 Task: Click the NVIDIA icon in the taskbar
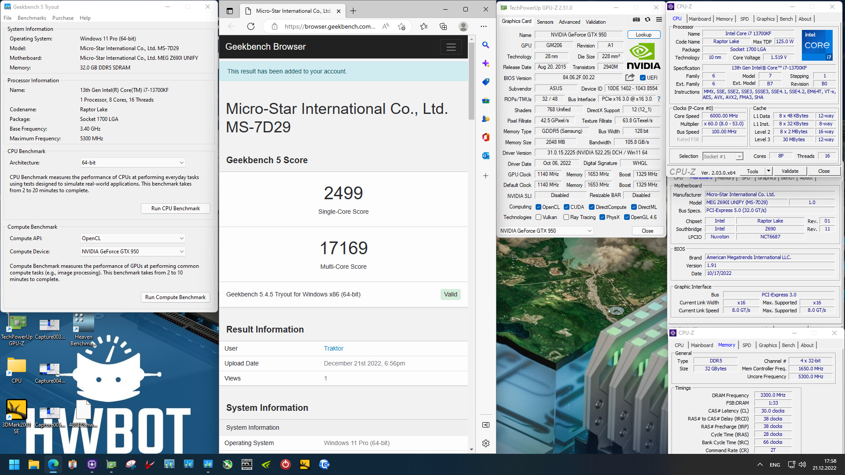[266, 464]
